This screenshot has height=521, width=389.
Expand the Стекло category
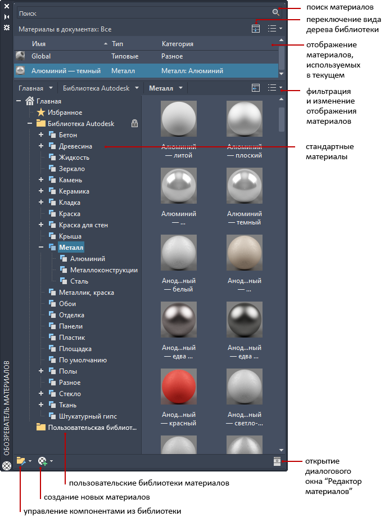pyautogui.click(x=41, y=393)
